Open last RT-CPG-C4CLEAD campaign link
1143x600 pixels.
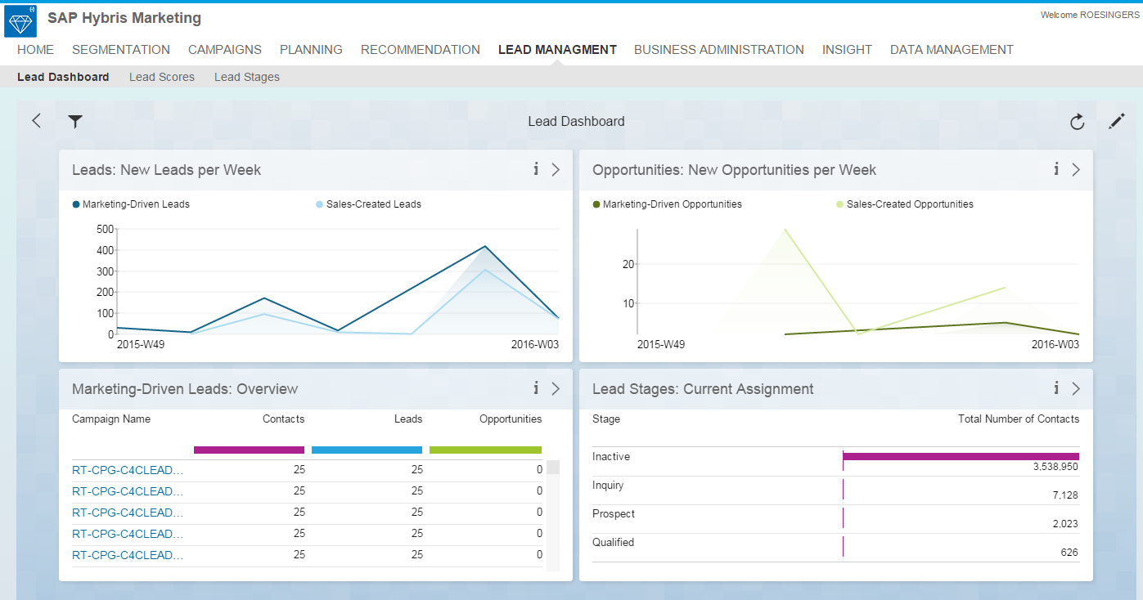tap(128, 555)
